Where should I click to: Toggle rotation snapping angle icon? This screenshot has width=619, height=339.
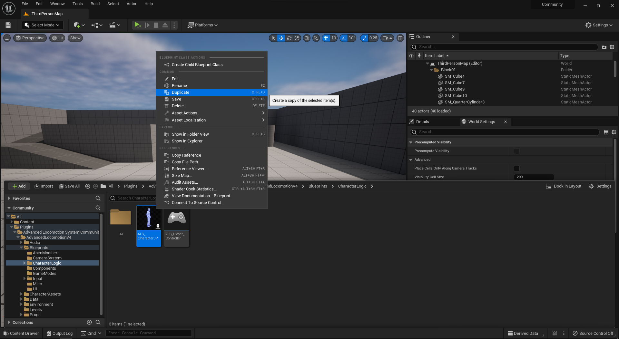344,38
